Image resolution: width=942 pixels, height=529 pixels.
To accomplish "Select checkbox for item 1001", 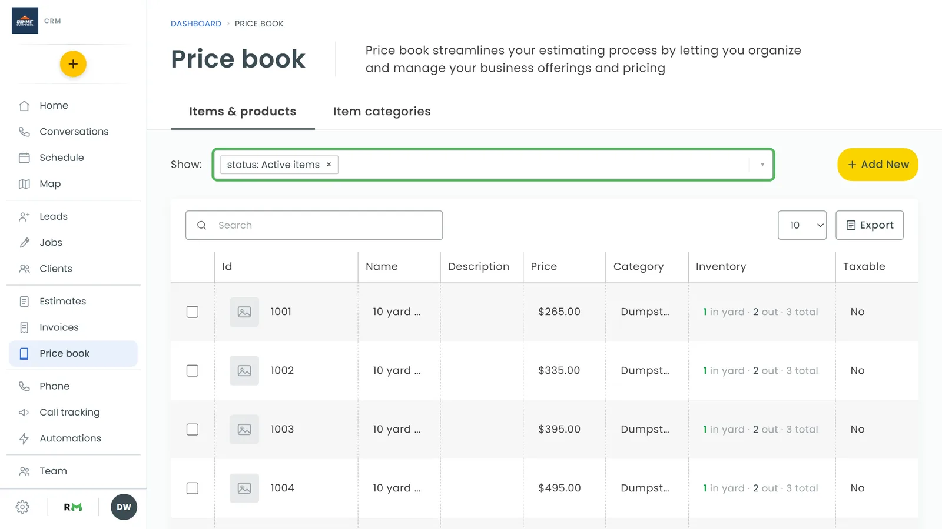I will pyautogui.click(x=193, y=312).
